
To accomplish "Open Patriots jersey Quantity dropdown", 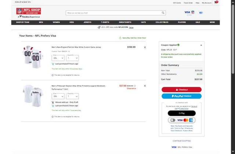I will pos(72,58).
